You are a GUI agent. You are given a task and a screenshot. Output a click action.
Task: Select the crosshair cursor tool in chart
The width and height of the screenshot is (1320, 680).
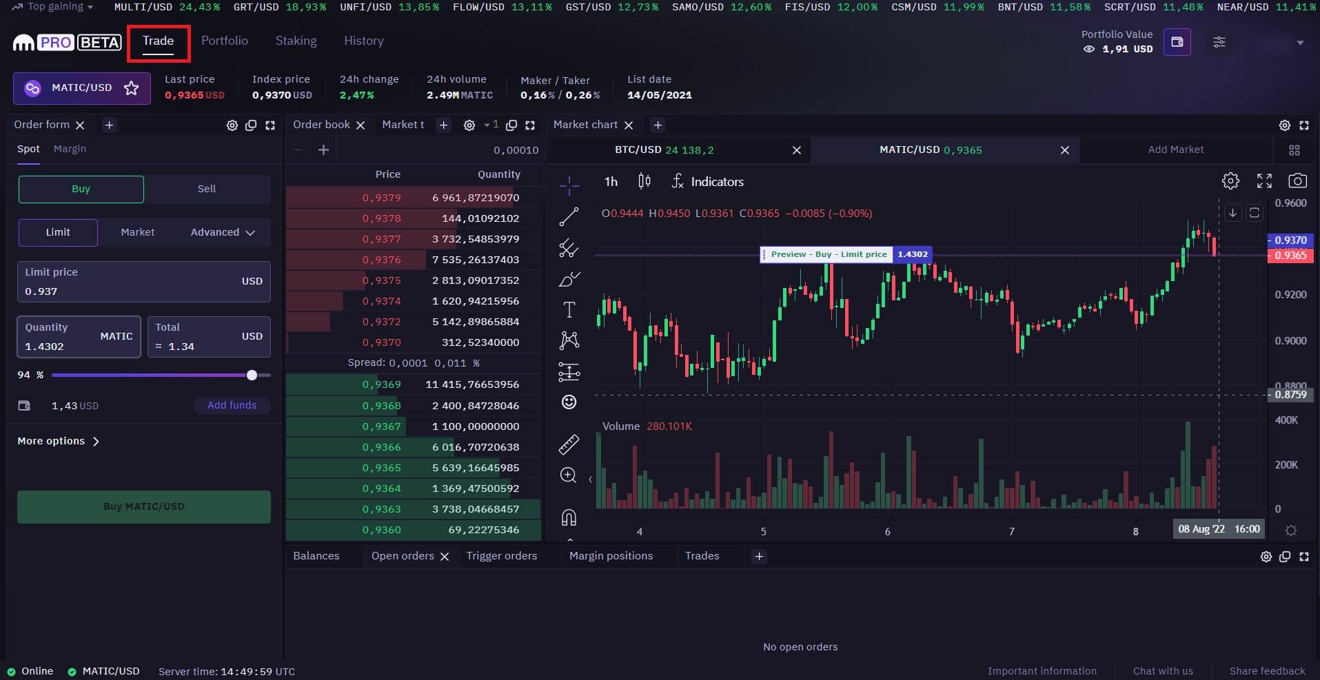coord(569,185)
